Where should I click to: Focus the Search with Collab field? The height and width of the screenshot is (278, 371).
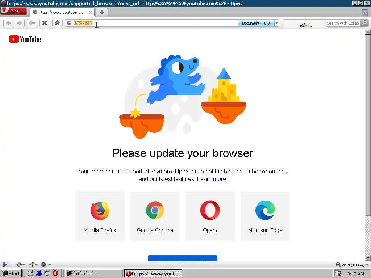pos(343,23)
